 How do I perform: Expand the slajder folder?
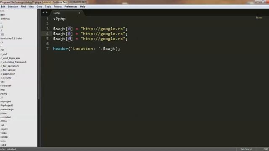4,129
